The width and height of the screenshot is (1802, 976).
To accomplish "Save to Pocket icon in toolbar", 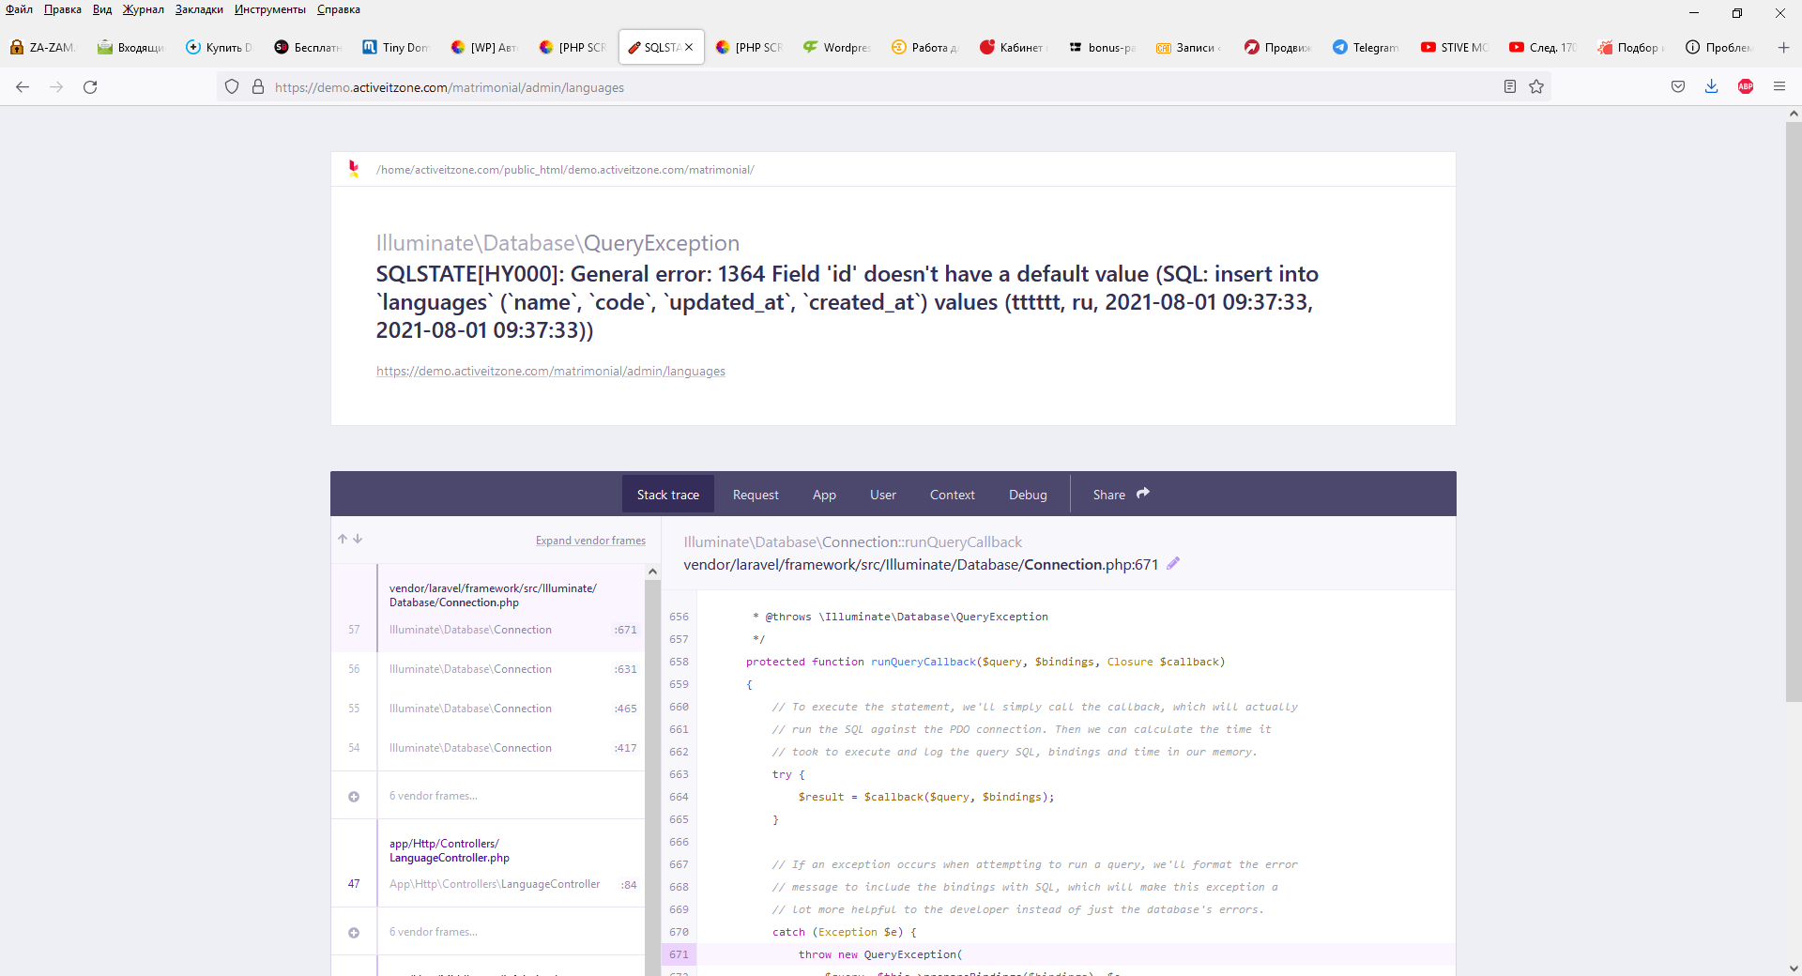I will (x=1677, y=87).
